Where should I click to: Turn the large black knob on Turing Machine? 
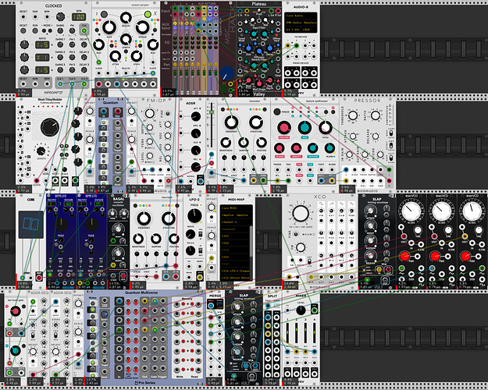(x=50, y=127)
